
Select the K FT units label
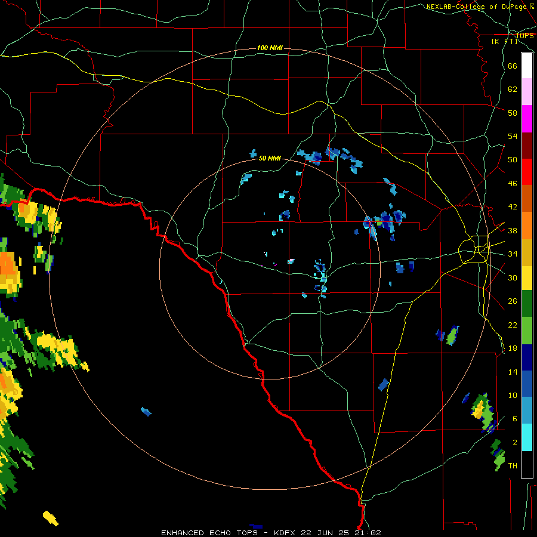(x=504, y=42)
